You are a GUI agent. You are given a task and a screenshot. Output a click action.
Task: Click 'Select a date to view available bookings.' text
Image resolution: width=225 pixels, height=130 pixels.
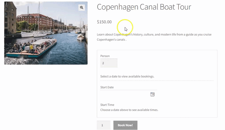127,76
